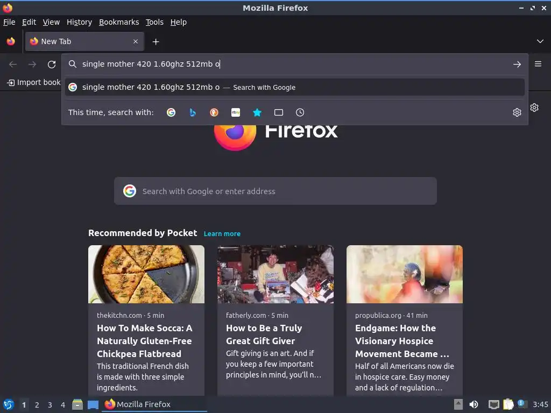This screenshot has width=551, height=413.
Task: Click Import bookmarks toolbar button
Action: coord(34,82)
